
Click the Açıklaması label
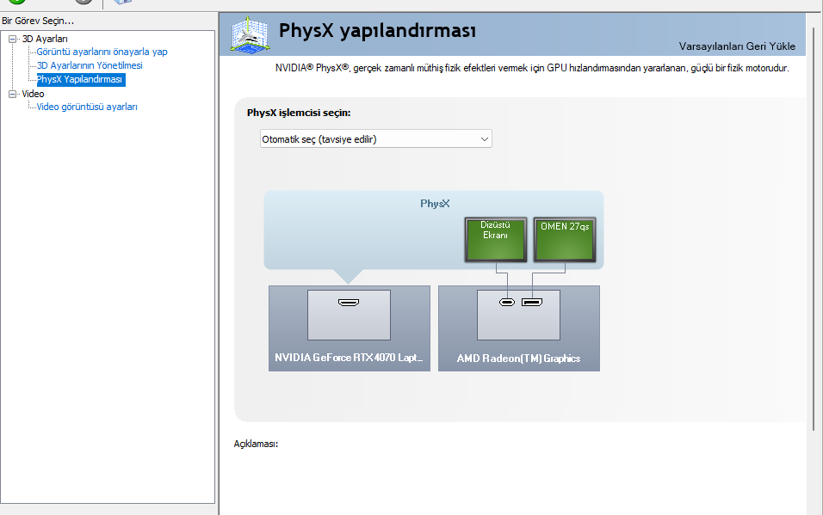click(256, 444)
